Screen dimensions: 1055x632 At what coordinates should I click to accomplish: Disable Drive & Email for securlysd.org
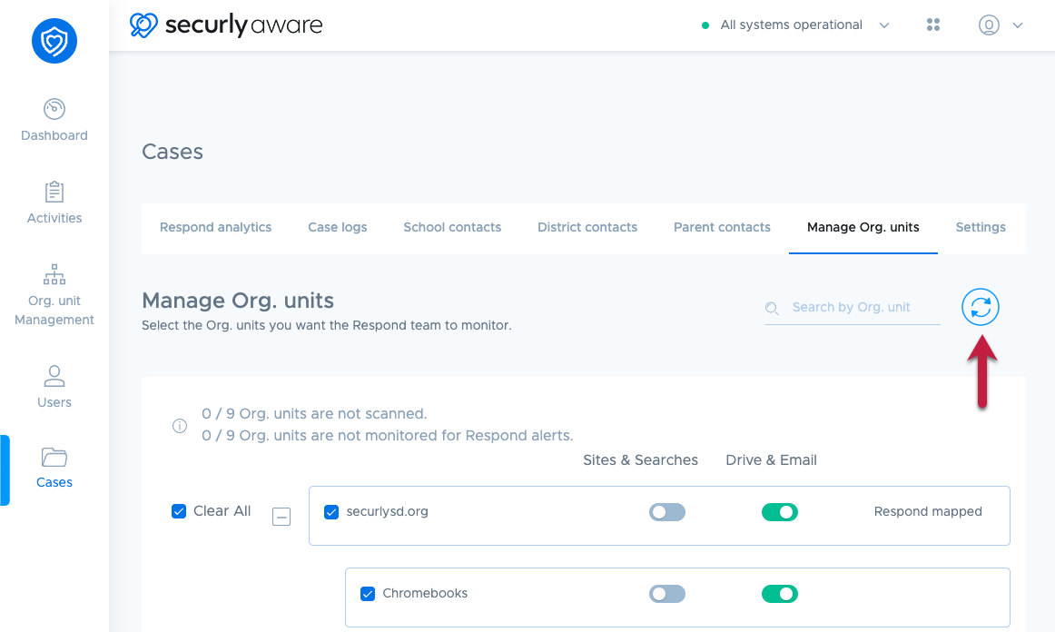[x=780, y=512]
